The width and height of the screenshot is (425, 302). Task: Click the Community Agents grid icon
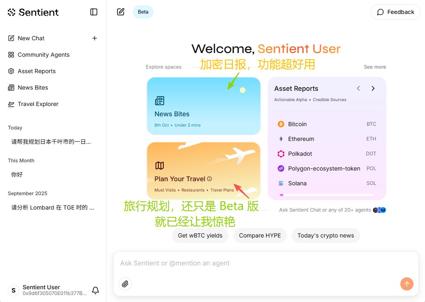pos(11,55)
